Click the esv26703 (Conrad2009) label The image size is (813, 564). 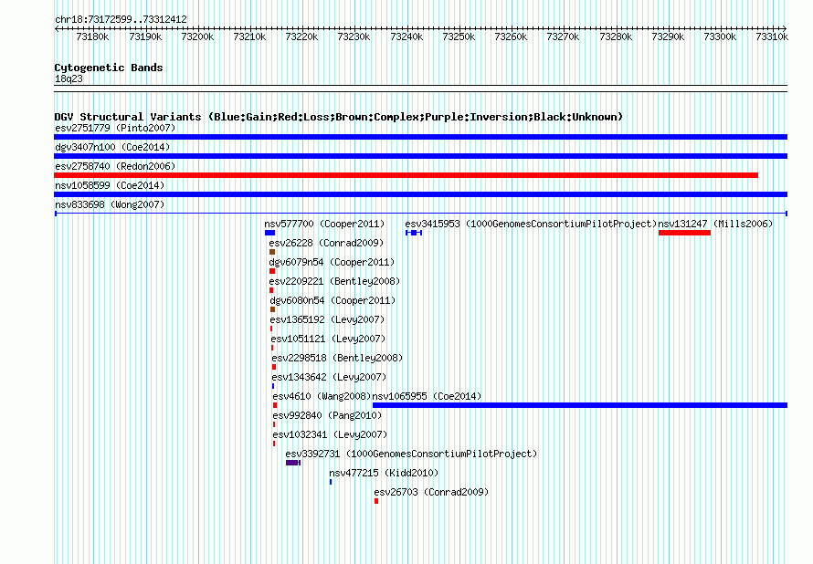(x=431, y=492)
